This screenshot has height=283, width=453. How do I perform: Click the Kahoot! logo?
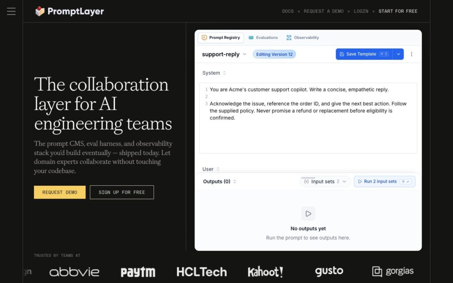point(265,272)
